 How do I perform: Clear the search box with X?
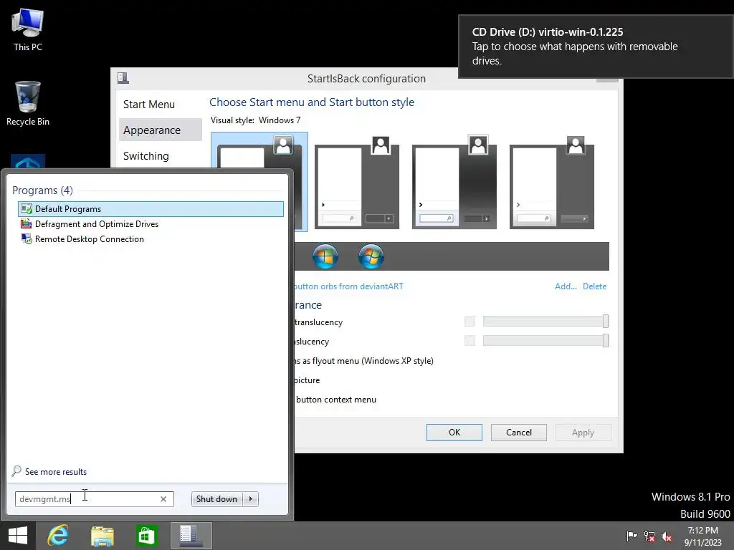click(163, 499)
